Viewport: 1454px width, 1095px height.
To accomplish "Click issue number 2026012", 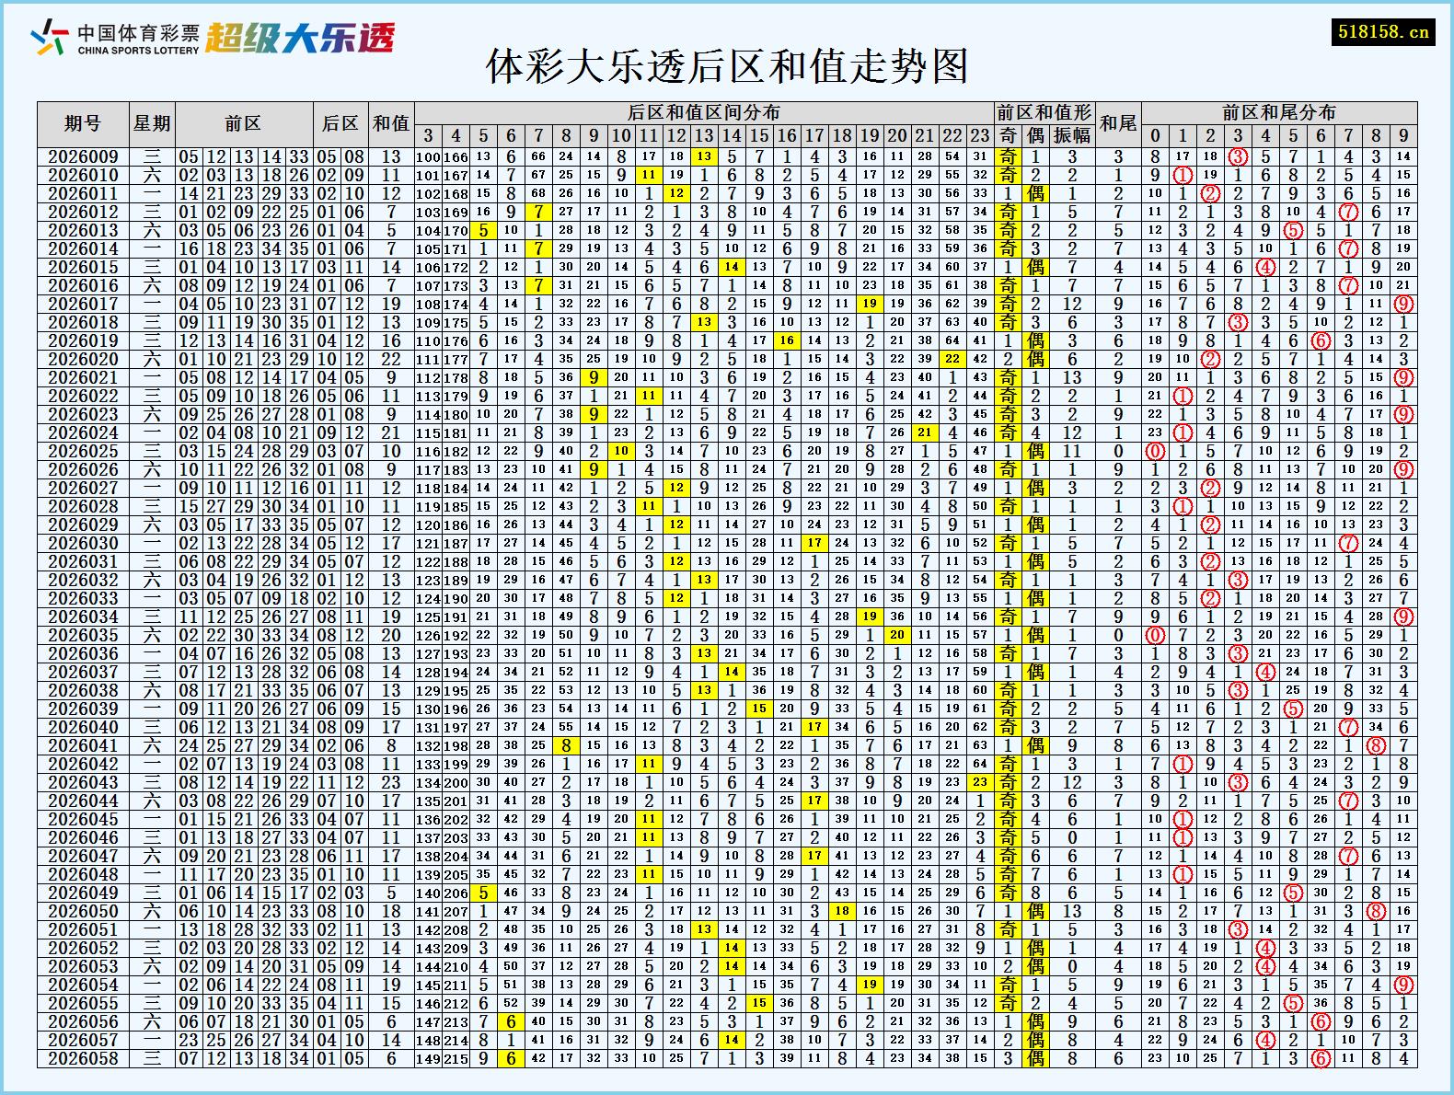I will coord(83,212).
